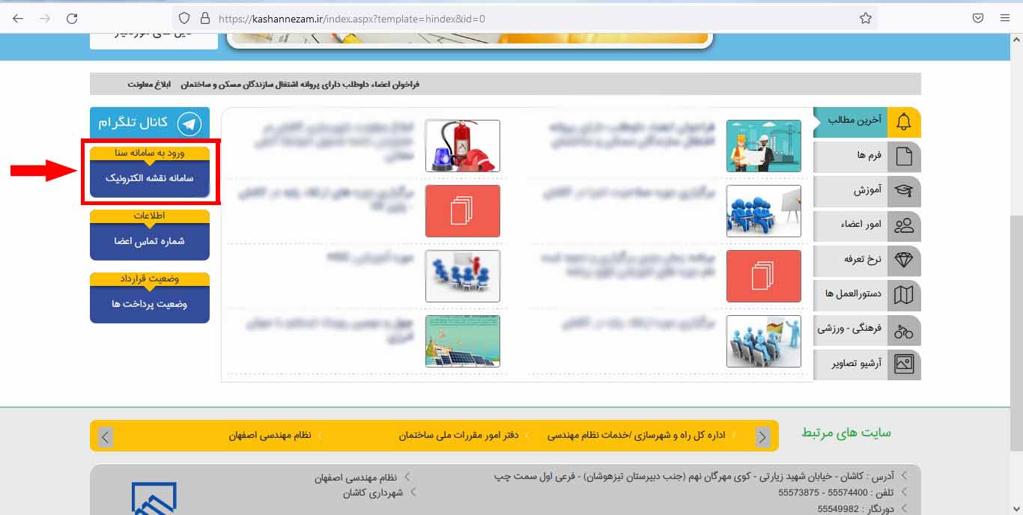Open آرشیو تصاویر with the picture icon

click(x=905, y=365)
